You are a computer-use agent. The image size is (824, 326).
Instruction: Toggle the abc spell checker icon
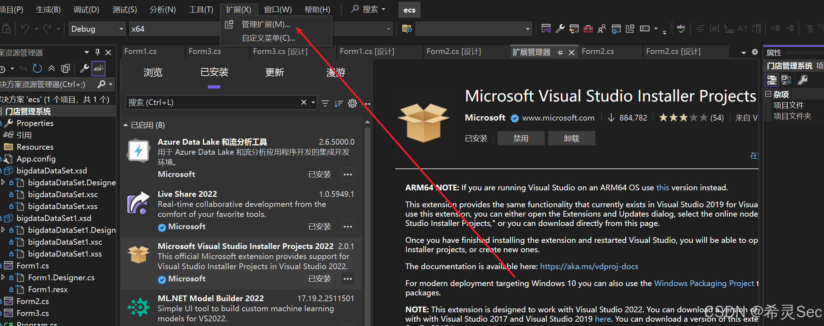click(x=681, y=29)
